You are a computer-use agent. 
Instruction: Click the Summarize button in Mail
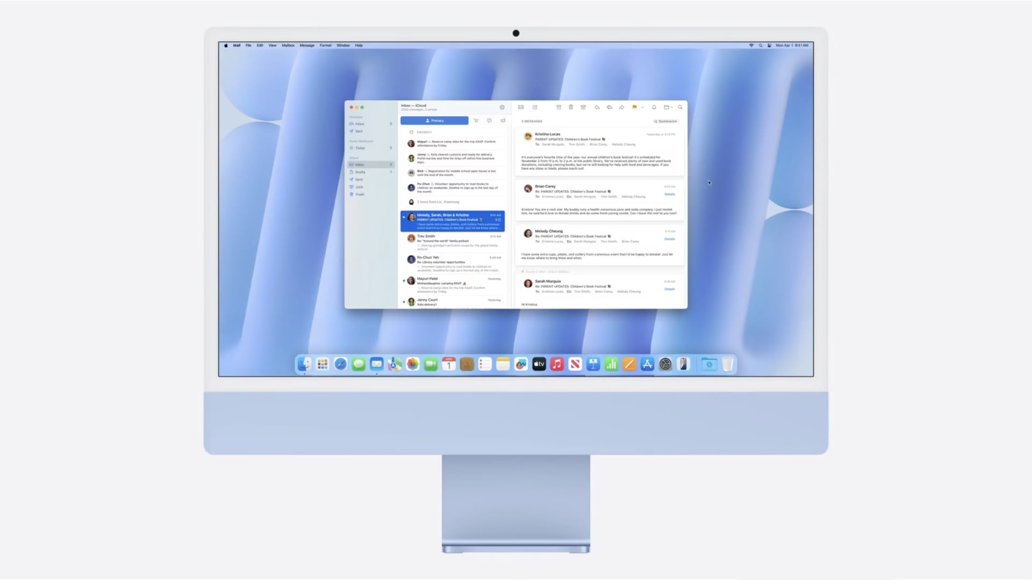point(665,121)
